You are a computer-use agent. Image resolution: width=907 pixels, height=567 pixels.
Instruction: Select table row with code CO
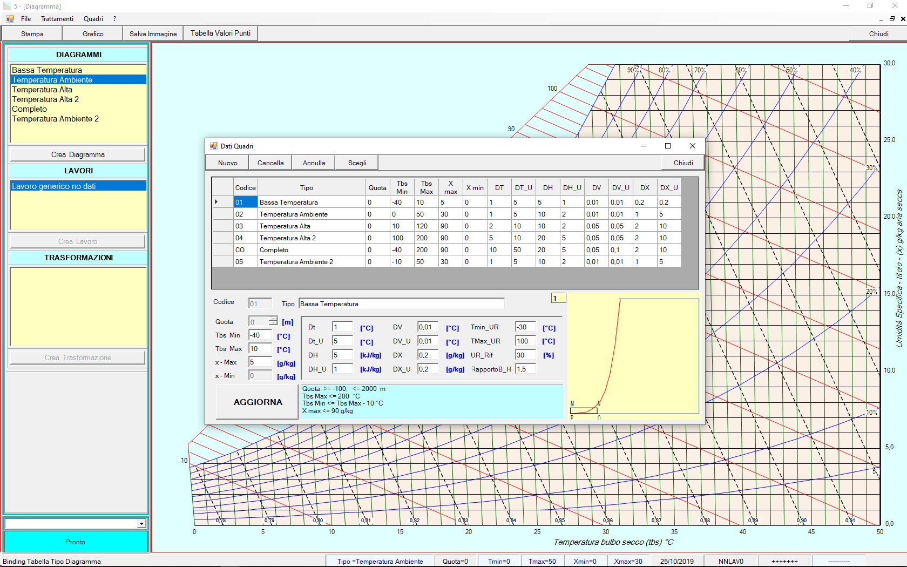pos(446,250)
